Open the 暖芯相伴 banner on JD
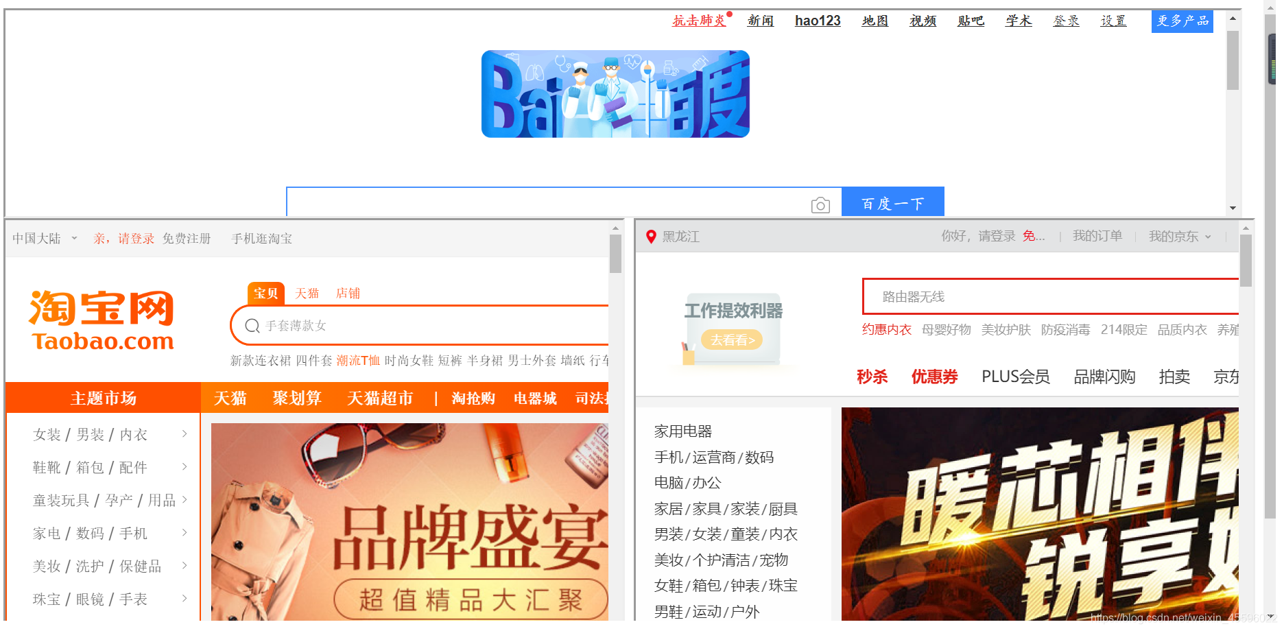This screenshot has height=631, width=1284. (x=1040, y=514)
